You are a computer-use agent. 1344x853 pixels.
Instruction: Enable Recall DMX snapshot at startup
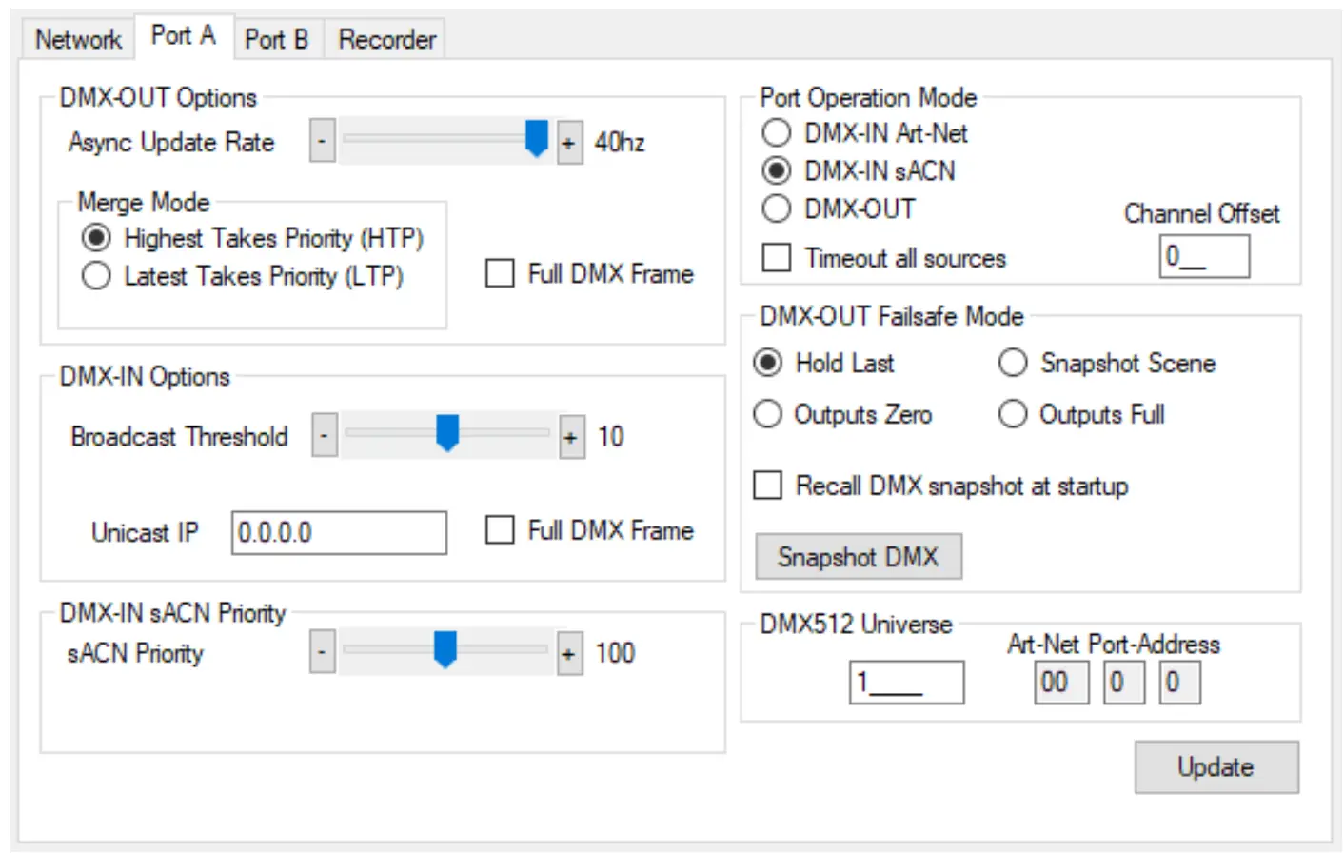point(768,486)
